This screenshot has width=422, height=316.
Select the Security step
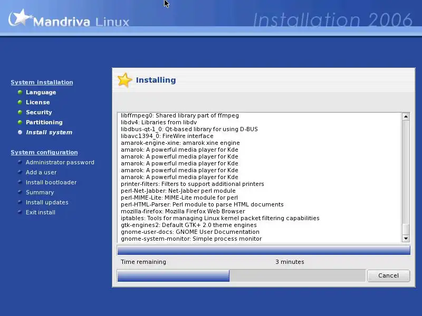pos(39,112)
